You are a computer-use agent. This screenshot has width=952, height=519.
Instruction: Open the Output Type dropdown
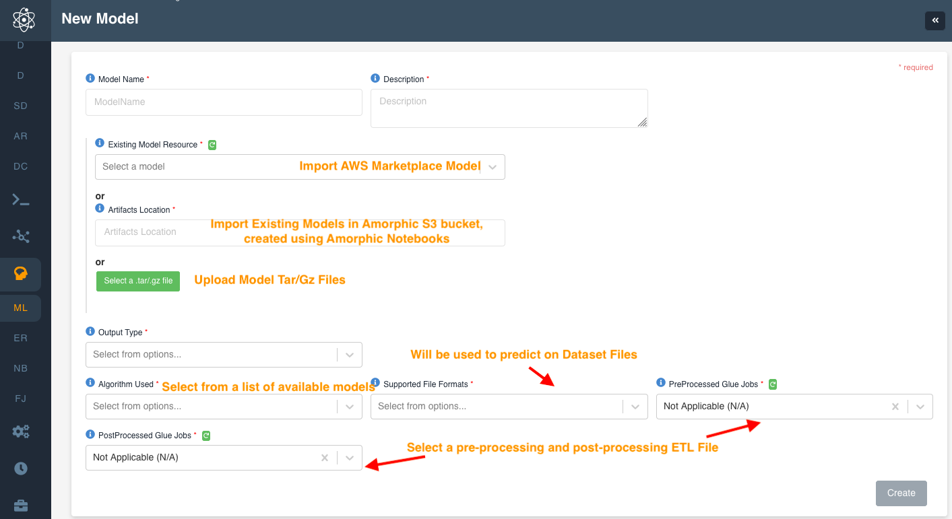click(349, 355)
